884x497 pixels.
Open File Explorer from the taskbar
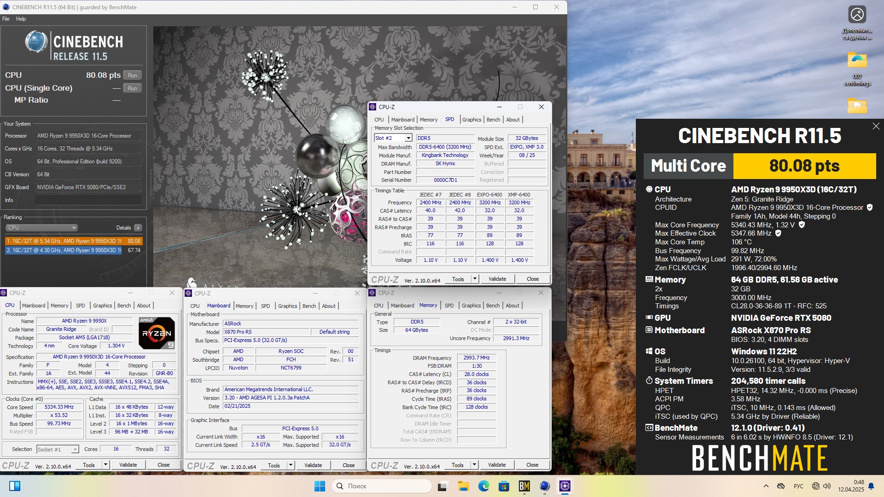463,486
